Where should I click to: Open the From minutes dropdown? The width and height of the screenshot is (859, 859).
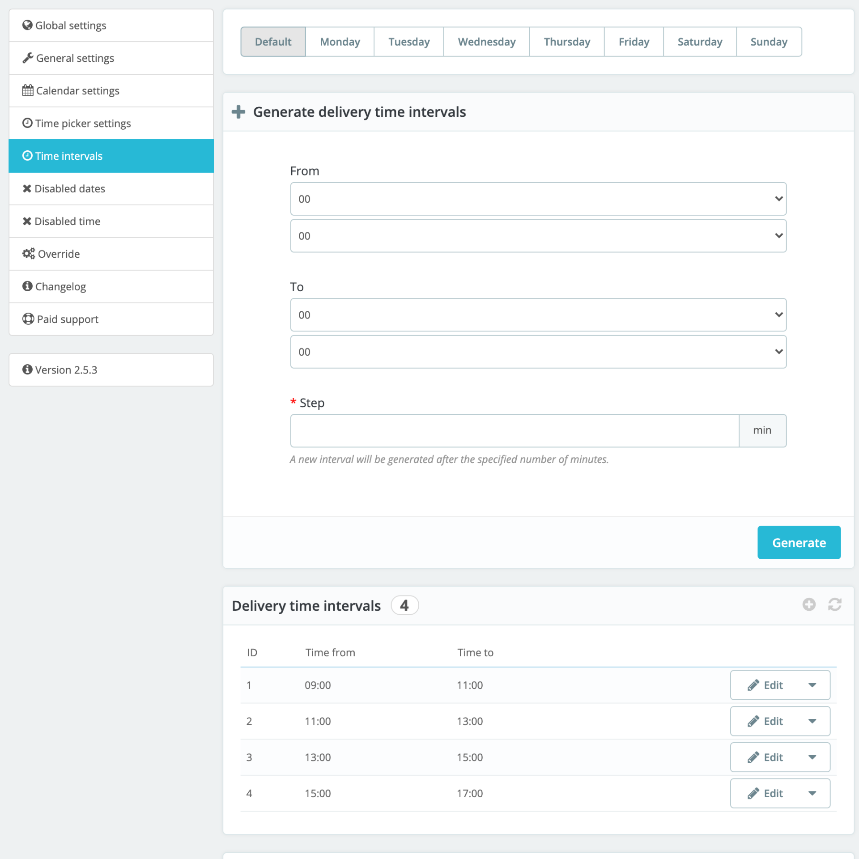[x=538, y=236]
